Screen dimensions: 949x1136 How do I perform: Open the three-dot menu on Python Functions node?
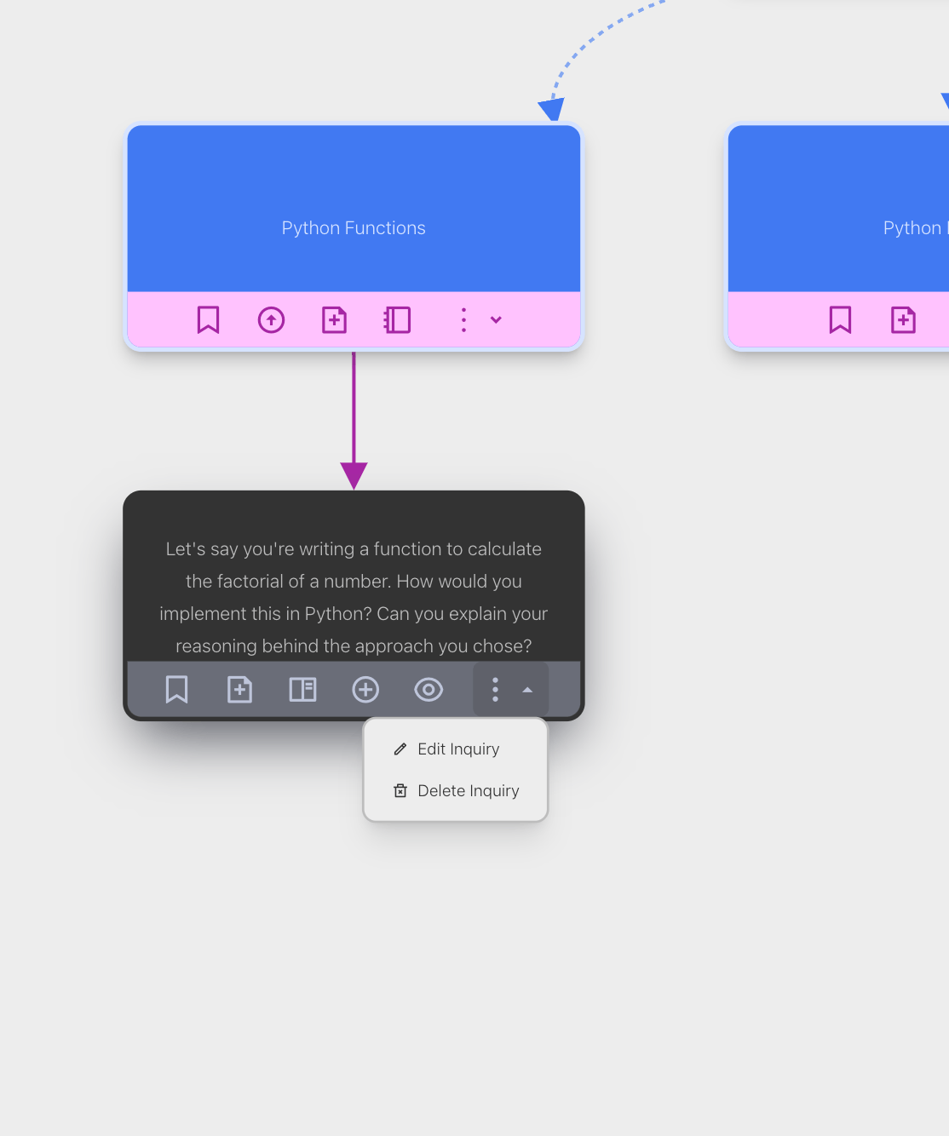[x=463, y=320]
